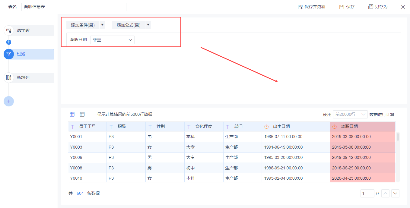Open the 新增列 step icon
The image size is (410, 208).
click(x=9, y=77)
